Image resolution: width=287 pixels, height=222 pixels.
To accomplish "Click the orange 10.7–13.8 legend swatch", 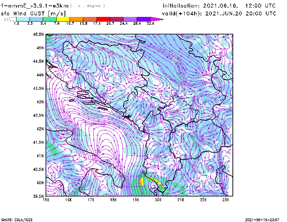I will (x=76, y=19).
